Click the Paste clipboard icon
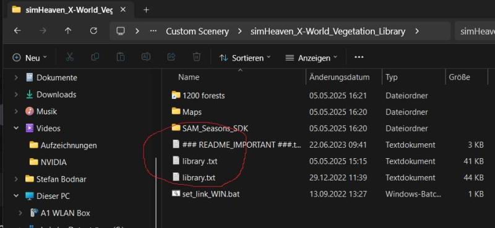The height and width of the screenshot is (228, 495). click(120, 57)
